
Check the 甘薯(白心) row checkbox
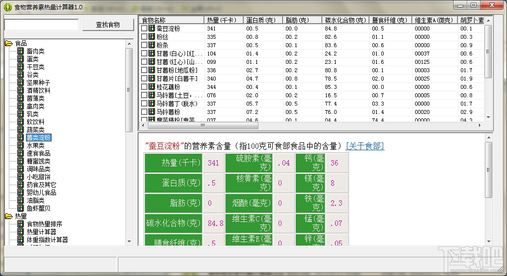click(144, 54)
